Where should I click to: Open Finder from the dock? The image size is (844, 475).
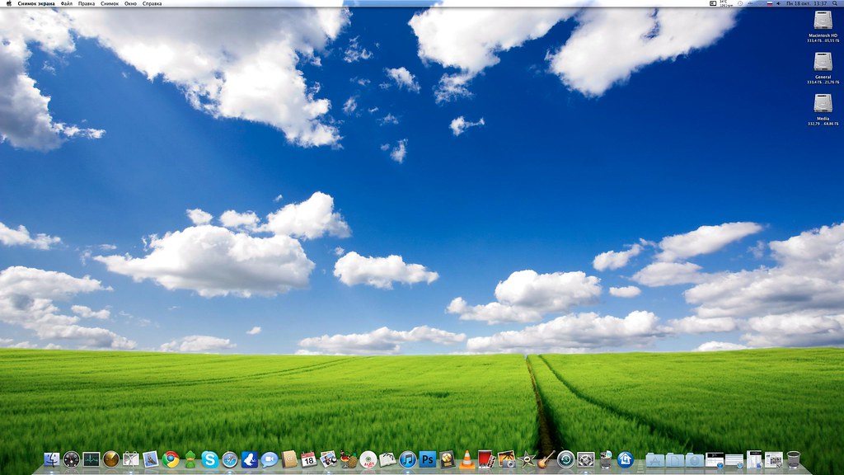click(52, 459)
